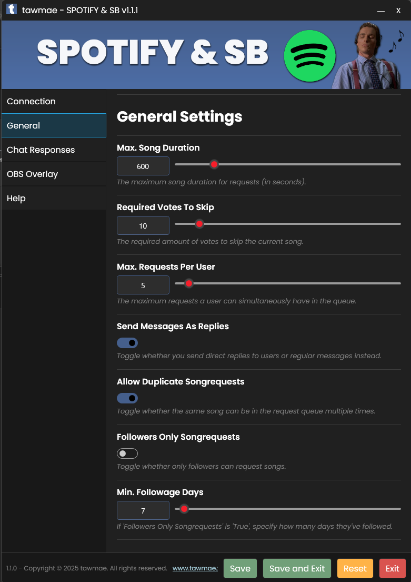
Task: Open the www.tawmae link in footer
Action: pos(195,568)
